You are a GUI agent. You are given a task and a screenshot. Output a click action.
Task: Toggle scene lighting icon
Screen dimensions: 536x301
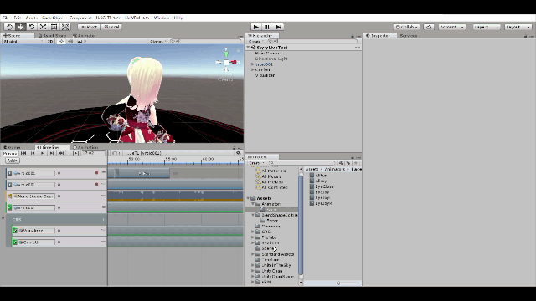click(x=61, y=41)
